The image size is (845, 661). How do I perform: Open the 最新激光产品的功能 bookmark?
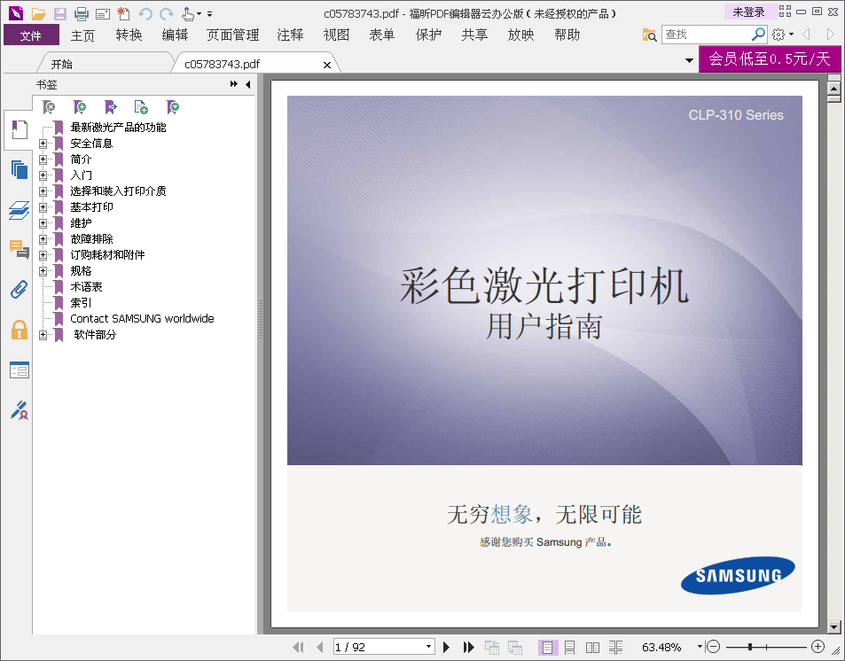tap(118, 127)
